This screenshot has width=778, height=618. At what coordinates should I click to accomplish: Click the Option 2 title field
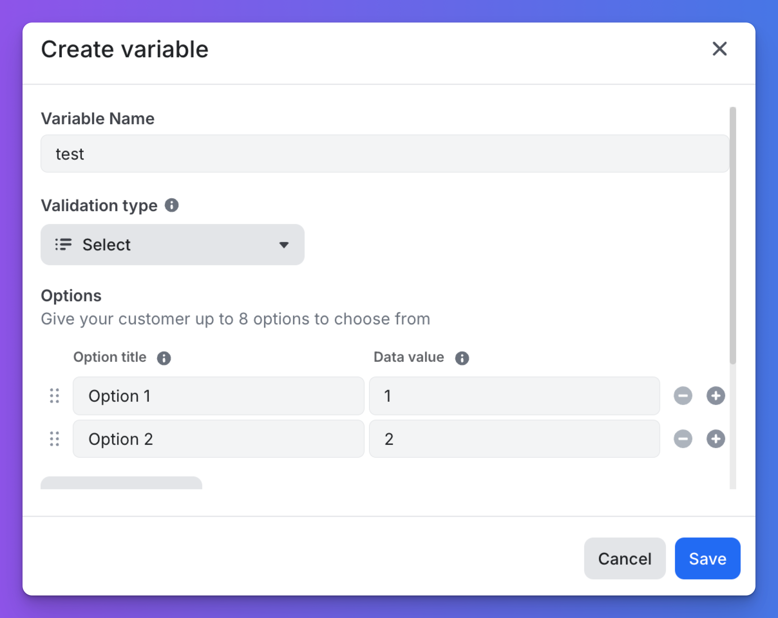218,439
